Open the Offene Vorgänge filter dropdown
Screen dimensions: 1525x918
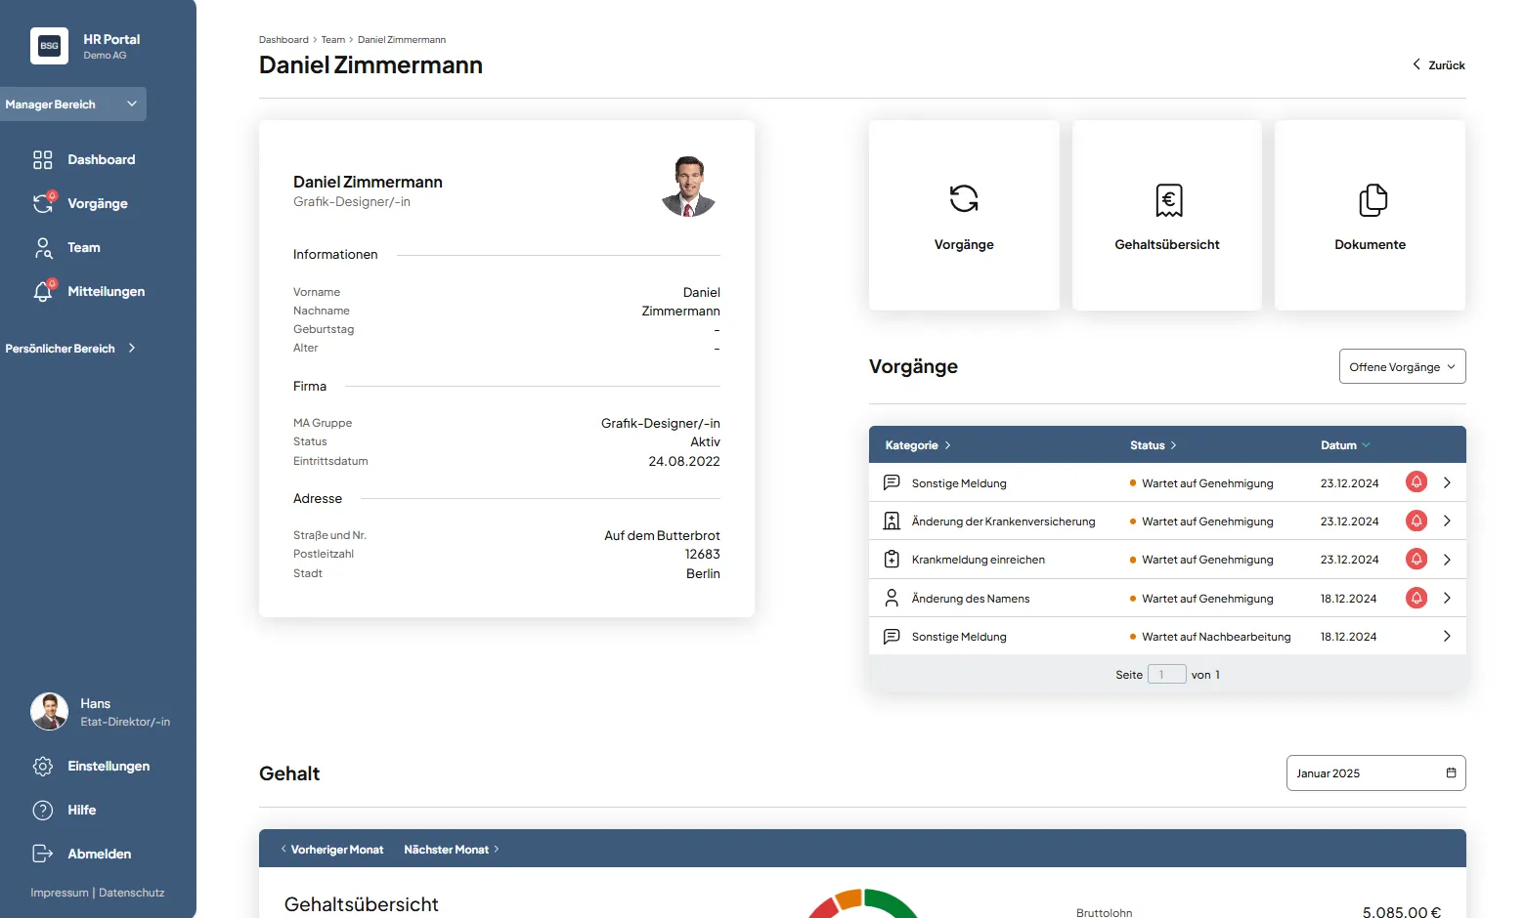(1402, 367)
